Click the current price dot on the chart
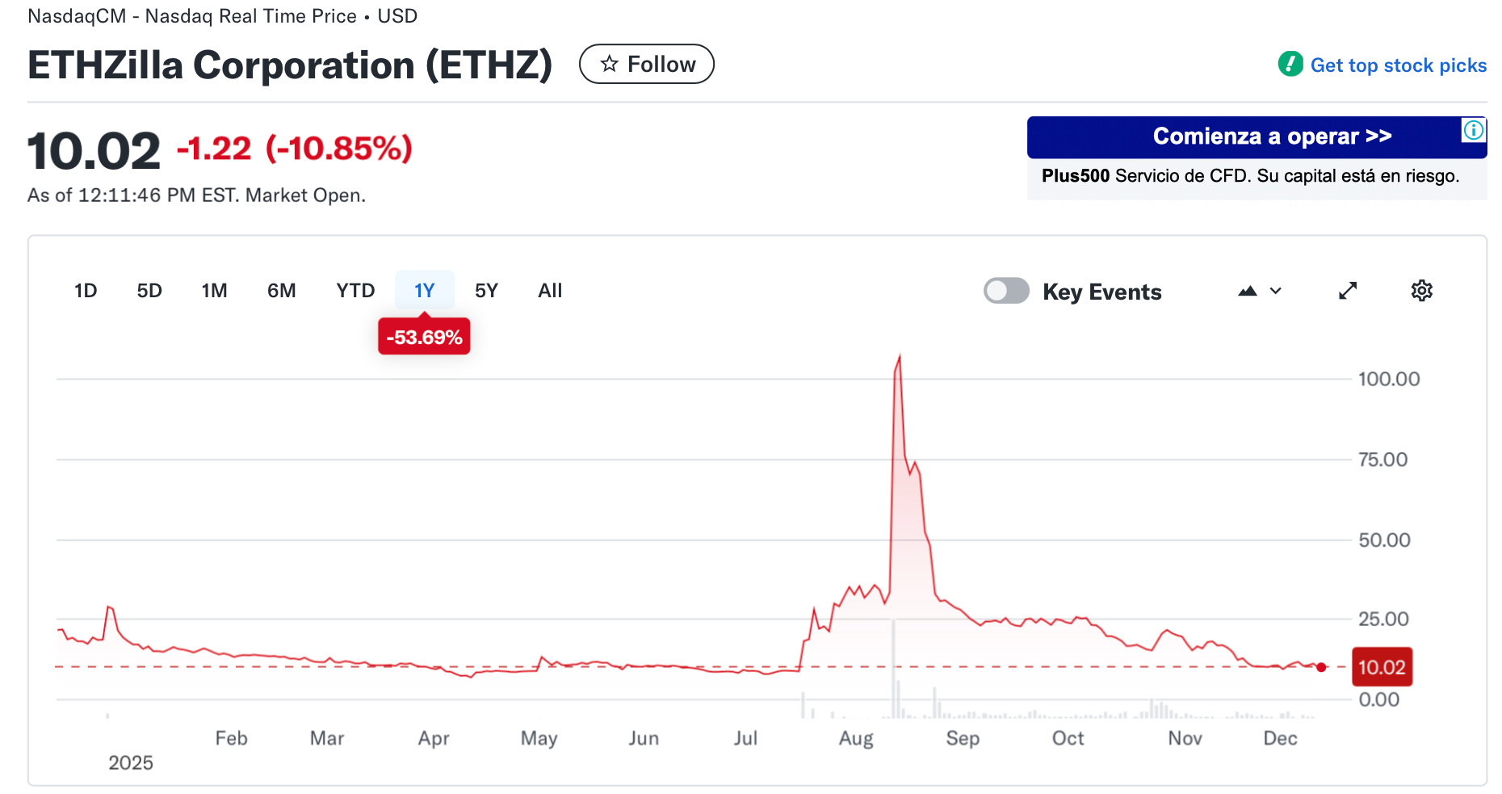1502x794 pixels. point(1322,666)
